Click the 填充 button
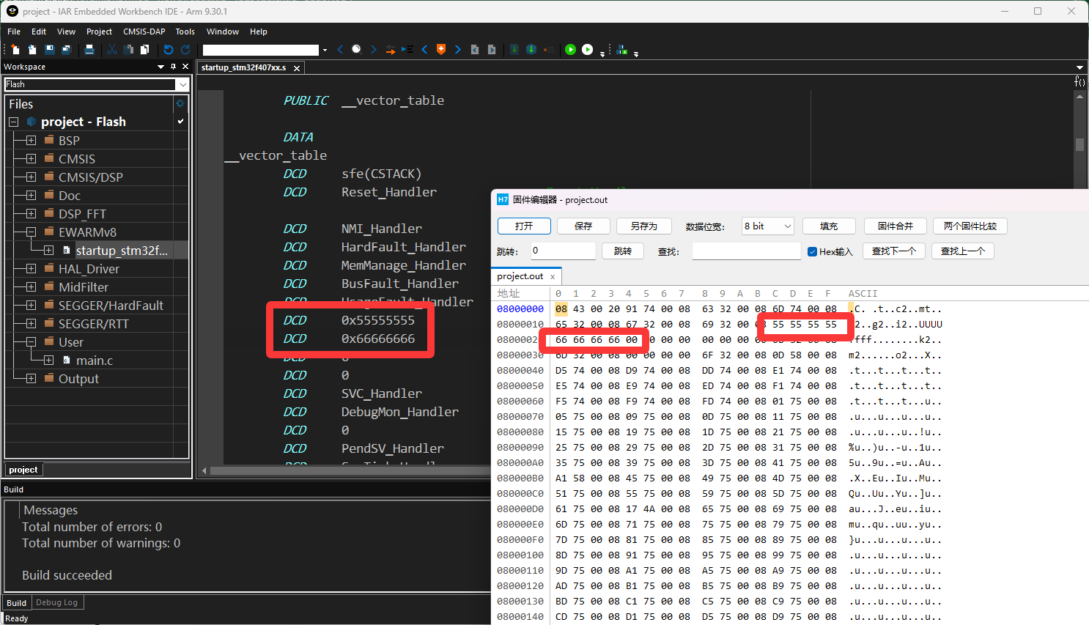This screenshot has width=1089, height=625. point(829,226)
